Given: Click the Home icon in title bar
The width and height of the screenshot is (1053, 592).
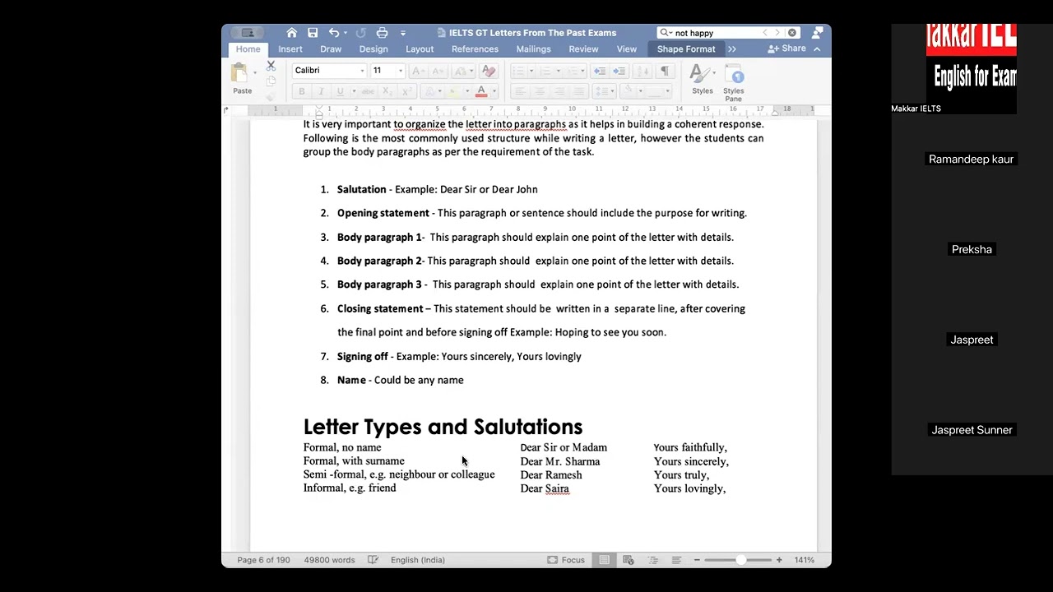Looking at the screenshot, I should pos(291,33).
